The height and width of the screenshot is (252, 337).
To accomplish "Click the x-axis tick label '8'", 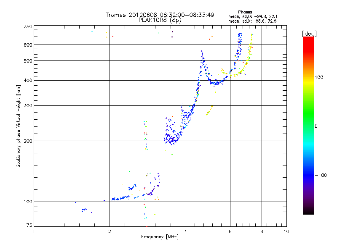I will (x=262, y=231).
